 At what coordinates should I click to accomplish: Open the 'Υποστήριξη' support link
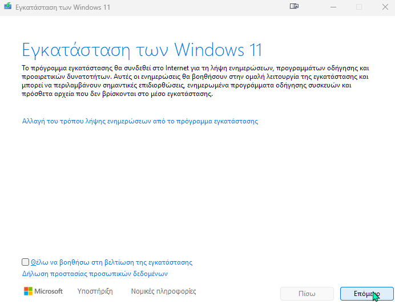pos(95,291)
